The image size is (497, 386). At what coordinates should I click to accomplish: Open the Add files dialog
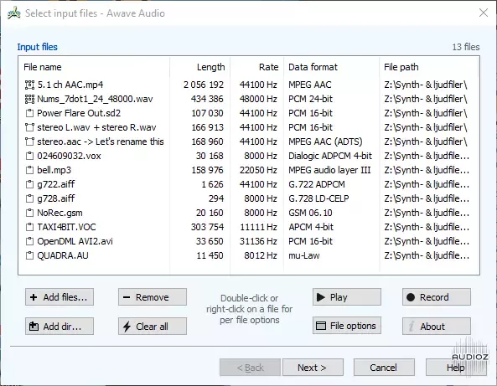click(x=60, y=297)
